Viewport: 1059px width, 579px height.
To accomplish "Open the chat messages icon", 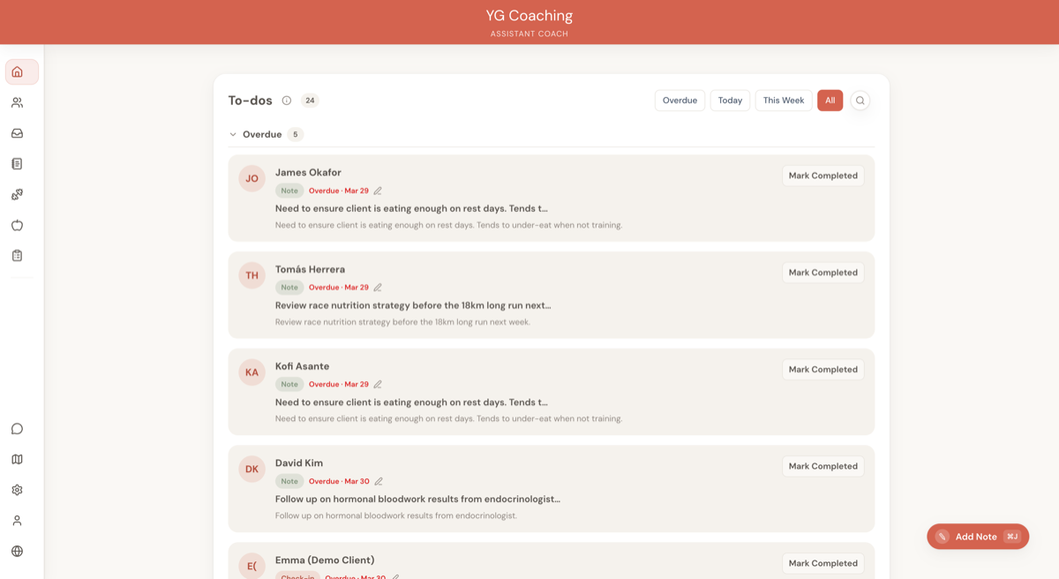I will (x=18, y=428).
